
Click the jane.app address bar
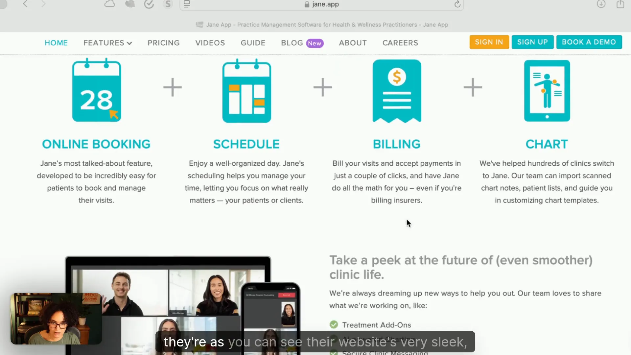coord(321,5)
